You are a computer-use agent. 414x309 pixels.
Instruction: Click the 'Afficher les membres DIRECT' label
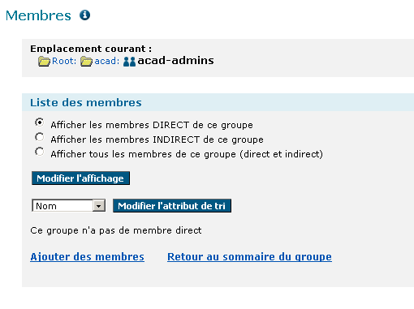pos(152,125)
